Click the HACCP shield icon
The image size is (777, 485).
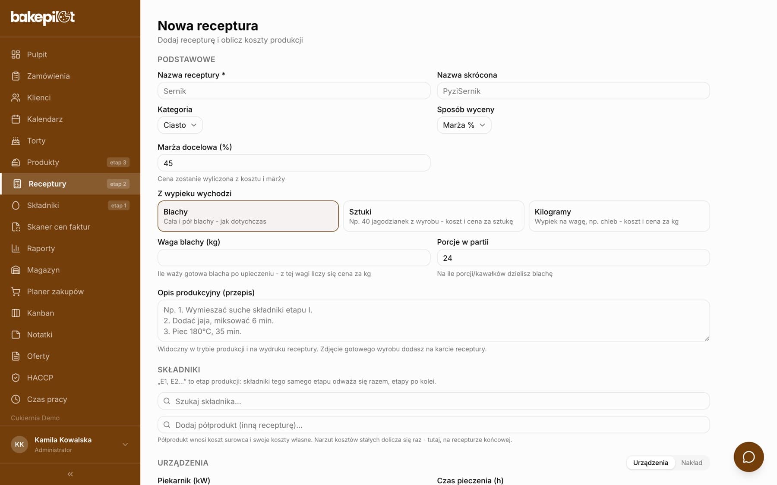(x=16, y=378)
